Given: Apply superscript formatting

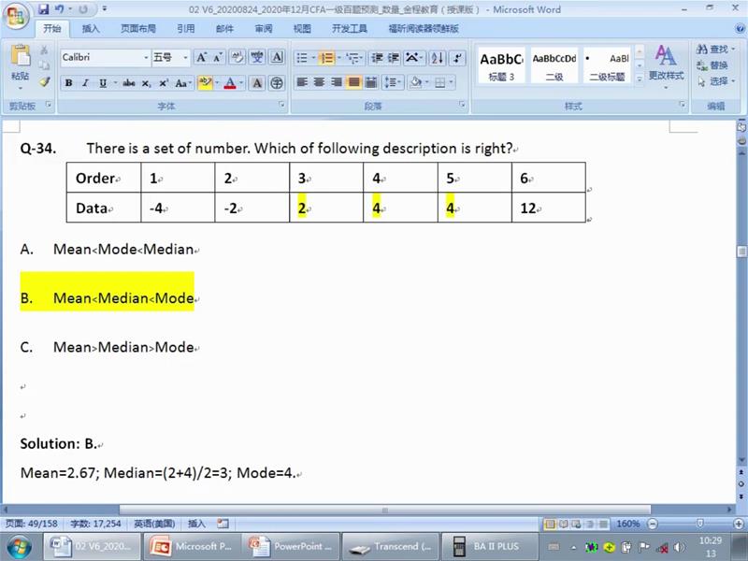Looking at the screenshot, I should pos(163,83).
